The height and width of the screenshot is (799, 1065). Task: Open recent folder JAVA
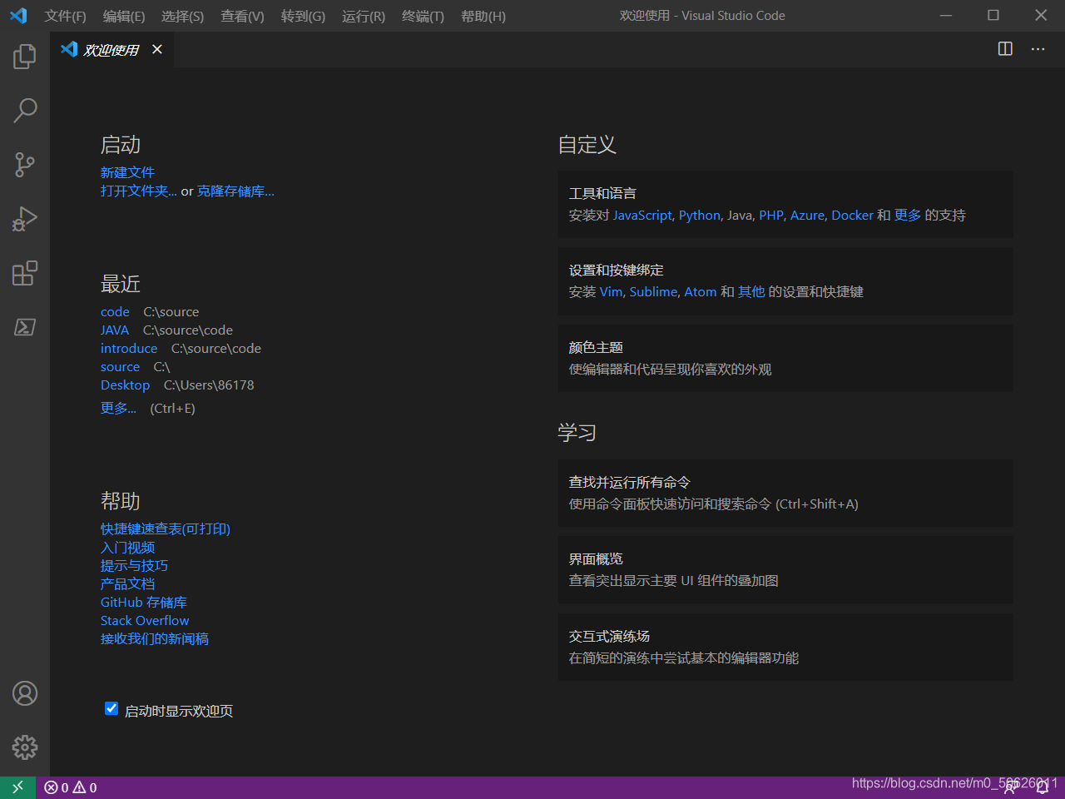115,330
